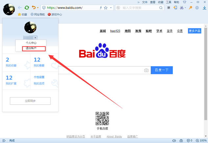Click the user avatar in browser toolbar
The image size is (208, 143).
click(9, 9)
